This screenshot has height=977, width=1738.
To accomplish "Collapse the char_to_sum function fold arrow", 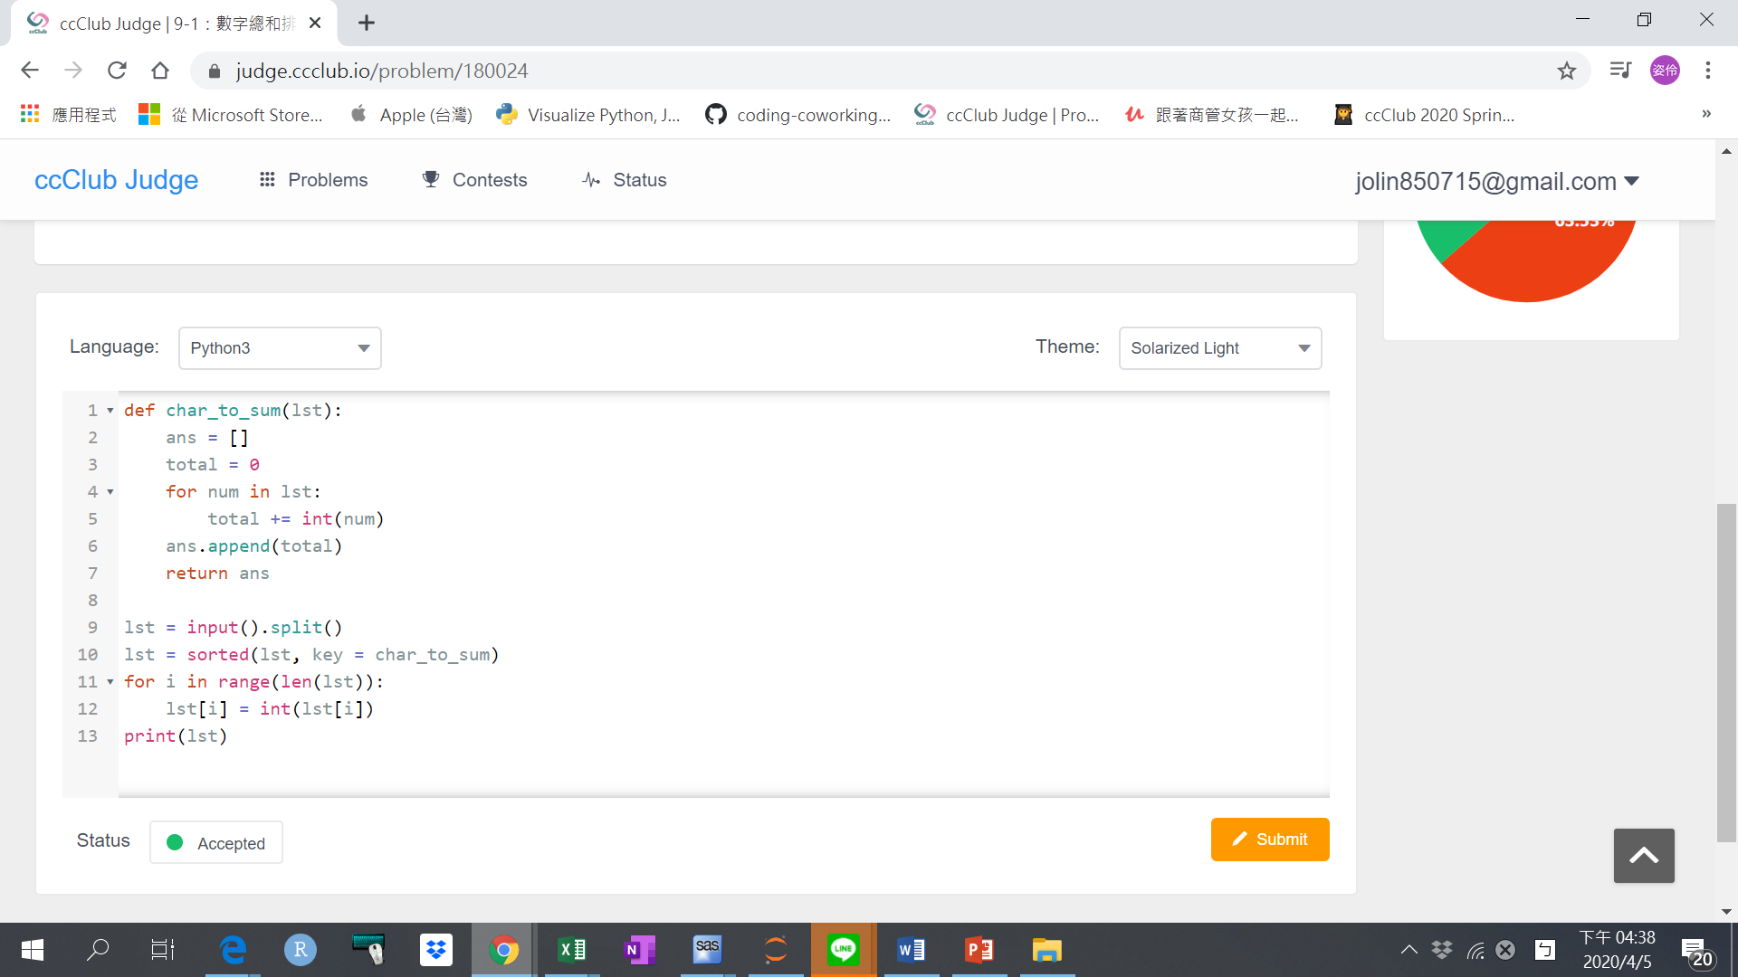I will (110, 410).
